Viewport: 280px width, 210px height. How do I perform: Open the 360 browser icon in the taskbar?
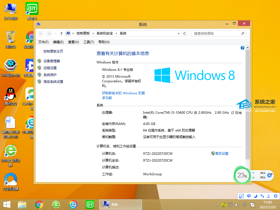[x=56, y=204]
